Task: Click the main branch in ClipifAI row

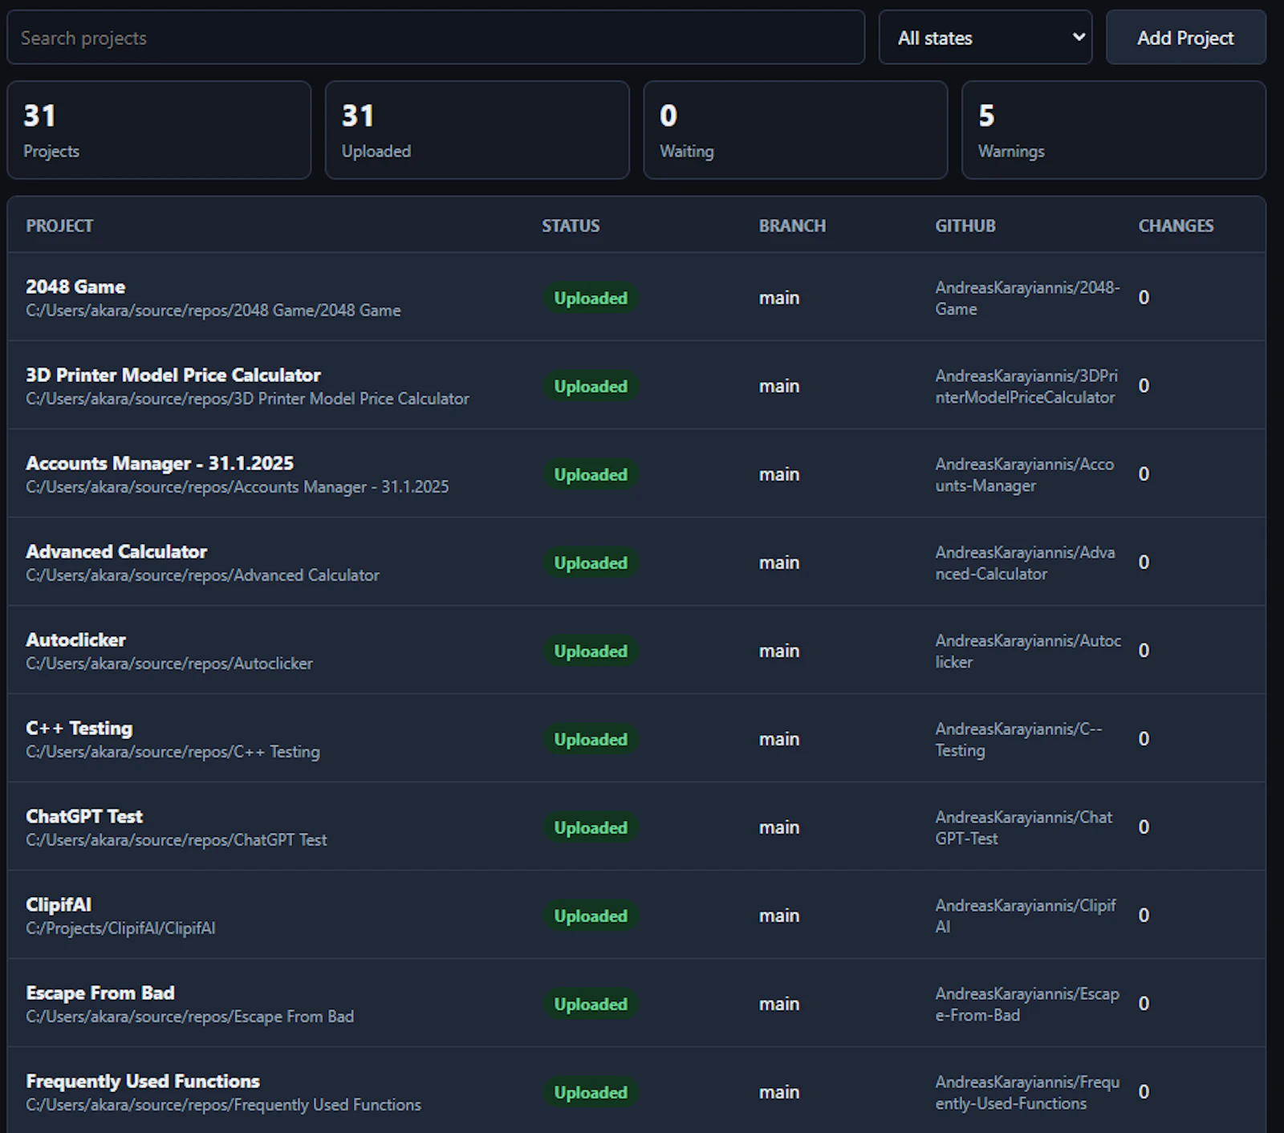Action: [x=779, y=916]
